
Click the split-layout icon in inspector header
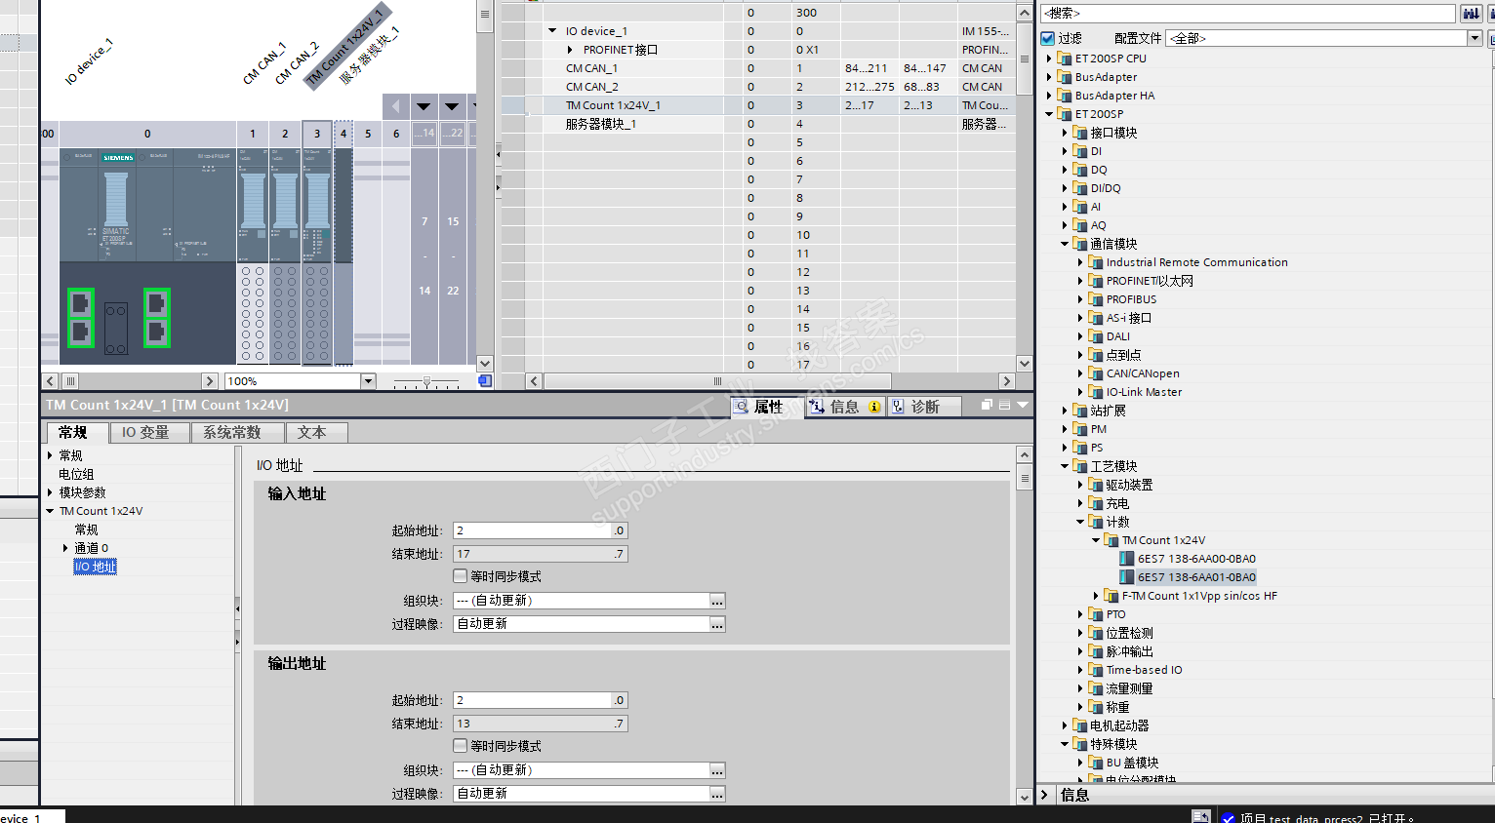pyautogui.click(x=1004, y=405)
